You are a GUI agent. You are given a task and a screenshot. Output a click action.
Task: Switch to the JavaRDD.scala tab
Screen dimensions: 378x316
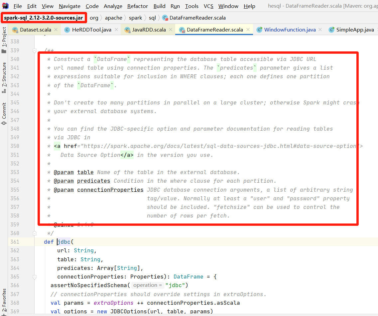(x=149, y=30)
